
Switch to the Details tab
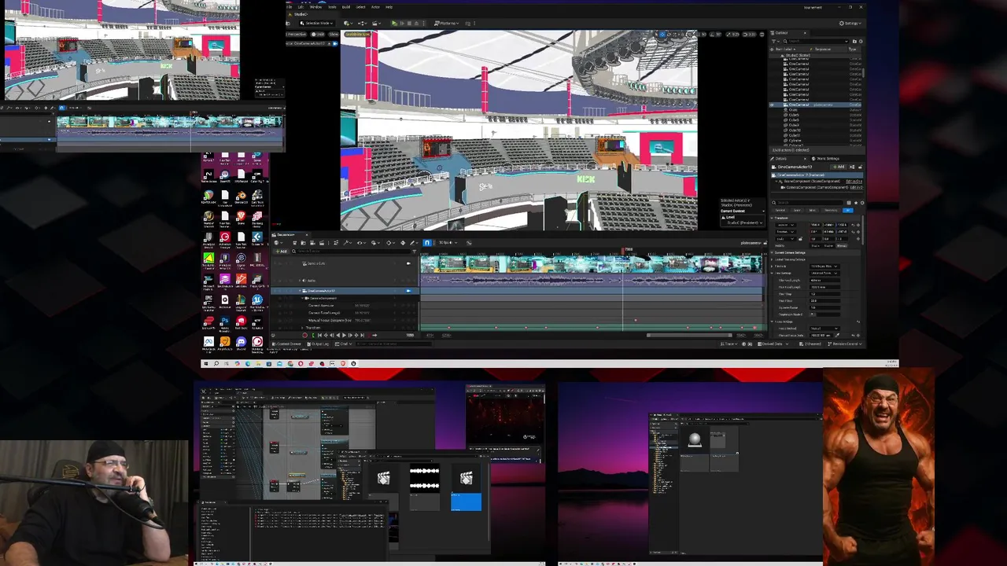pos(780,159)
